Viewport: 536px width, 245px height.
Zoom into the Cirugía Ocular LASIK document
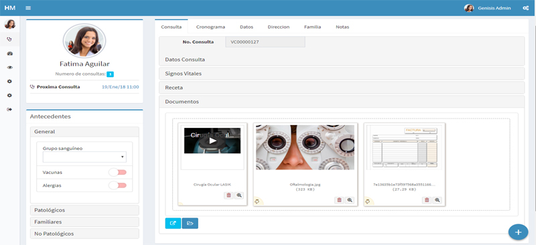[x=239, y=195]
